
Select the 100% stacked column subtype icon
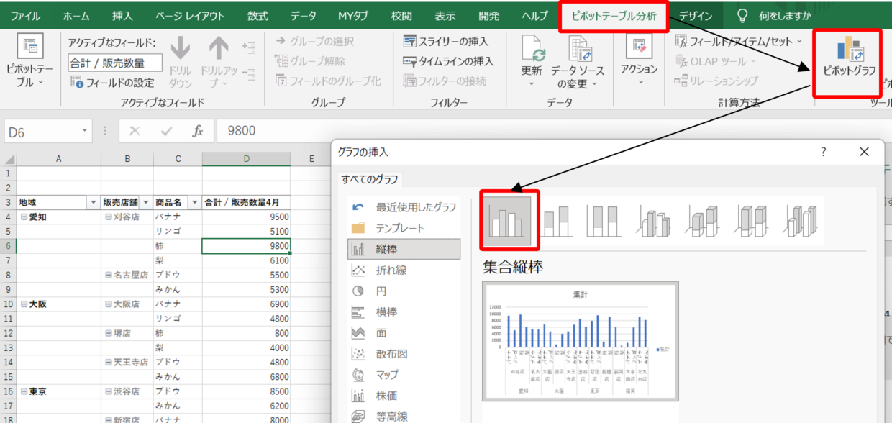tap(604, 221)
